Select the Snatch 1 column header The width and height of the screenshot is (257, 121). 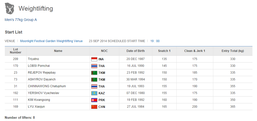pyautogui.click(x=164, y=51)
